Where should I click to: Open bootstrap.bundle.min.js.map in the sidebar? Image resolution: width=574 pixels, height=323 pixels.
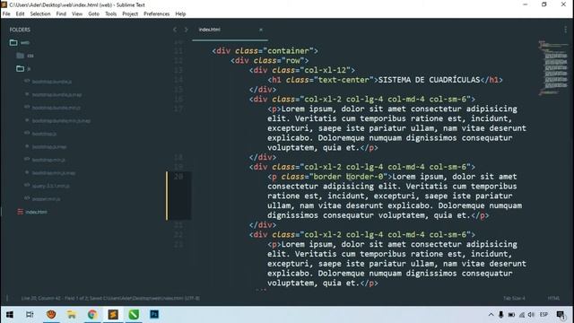point(61,120)
